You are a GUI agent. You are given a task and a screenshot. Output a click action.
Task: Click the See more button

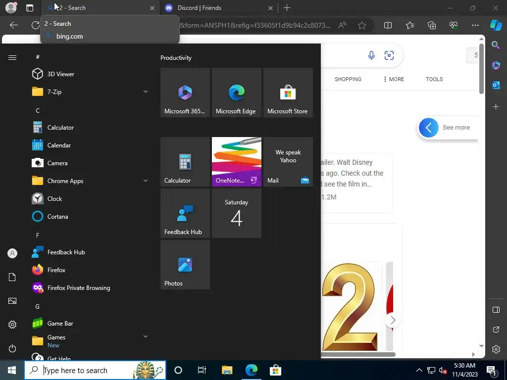pos(448,128)
